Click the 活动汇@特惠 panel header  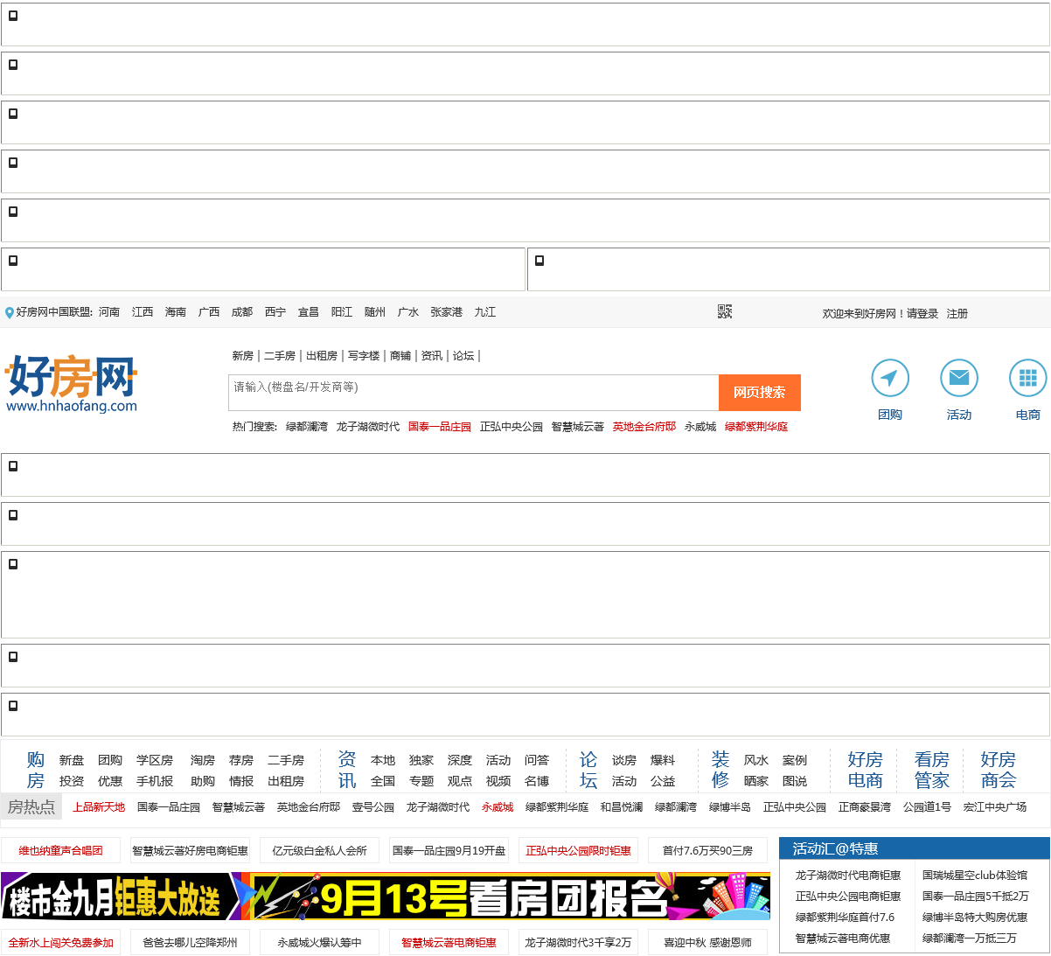[x=915, y=848]
